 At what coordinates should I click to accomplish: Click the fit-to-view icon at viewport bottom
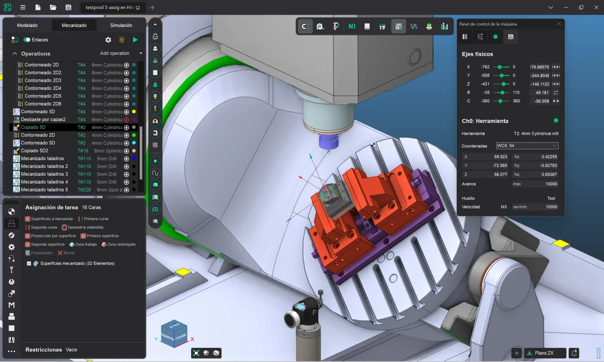(196, 353)
